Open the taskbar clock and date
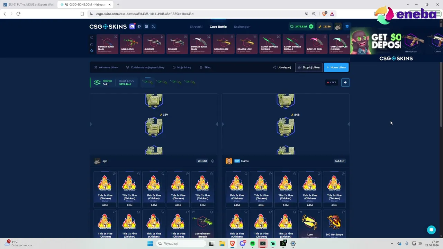This screenshot has width=443, height=249. tap(432, 243)
